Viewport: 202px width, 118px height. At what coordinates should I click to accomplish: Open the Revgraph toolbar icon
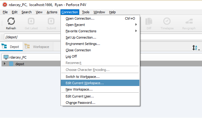click(x=189, y=21)
